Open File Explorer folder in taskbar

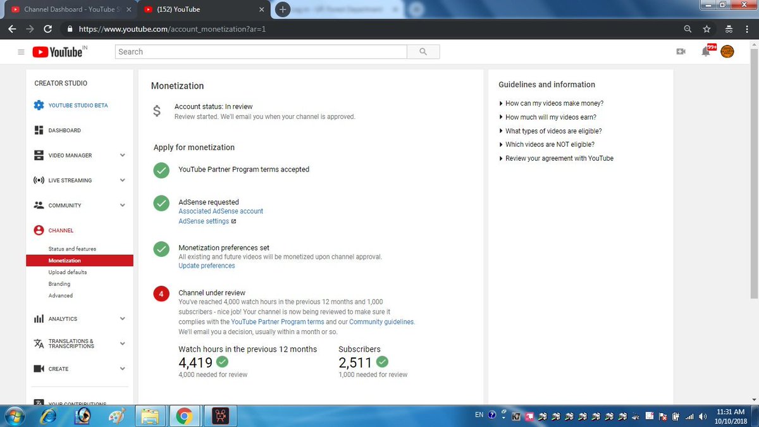coord(149,416)
